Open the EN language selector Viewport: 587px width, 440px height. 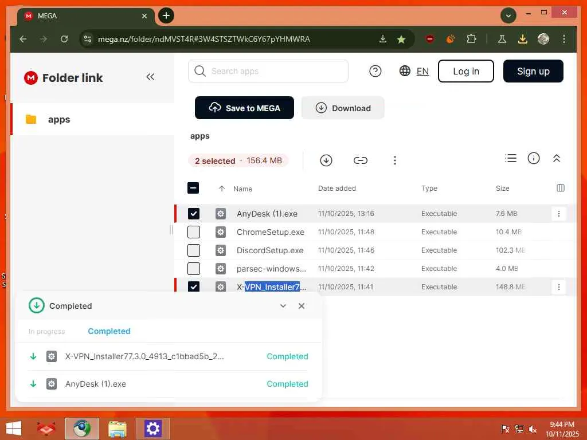pos(422,71)
